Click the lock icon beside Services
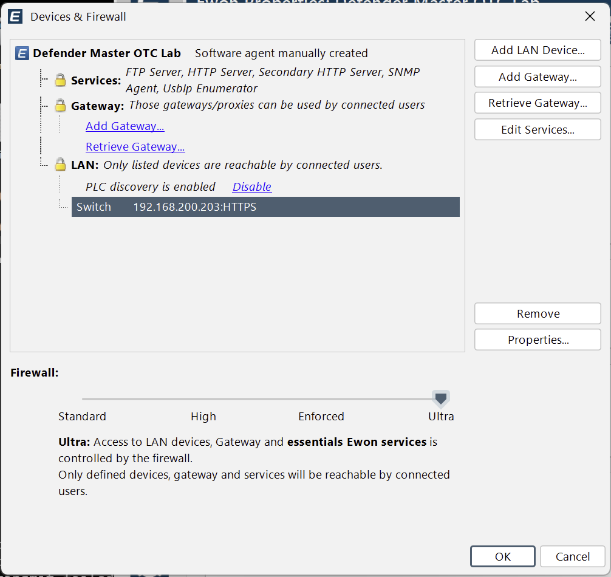The image size is (611, 577). click(x=60, y=80)
